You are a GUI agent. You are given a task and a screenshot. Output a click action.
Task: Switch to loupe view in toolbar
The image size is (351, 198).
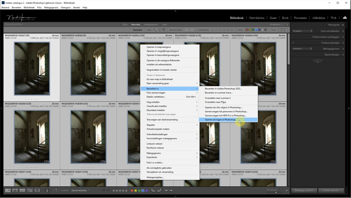pyautogui.click(x=15, y=190)
